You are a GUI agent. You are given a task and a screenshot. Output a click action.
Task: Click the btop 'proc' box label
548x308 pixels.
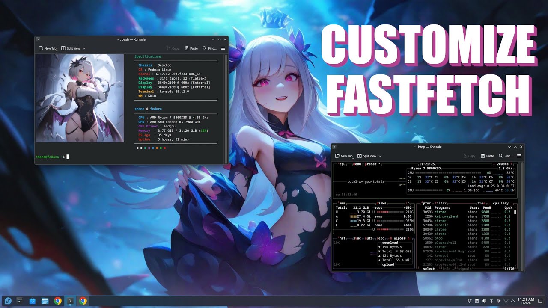point(426,203)
